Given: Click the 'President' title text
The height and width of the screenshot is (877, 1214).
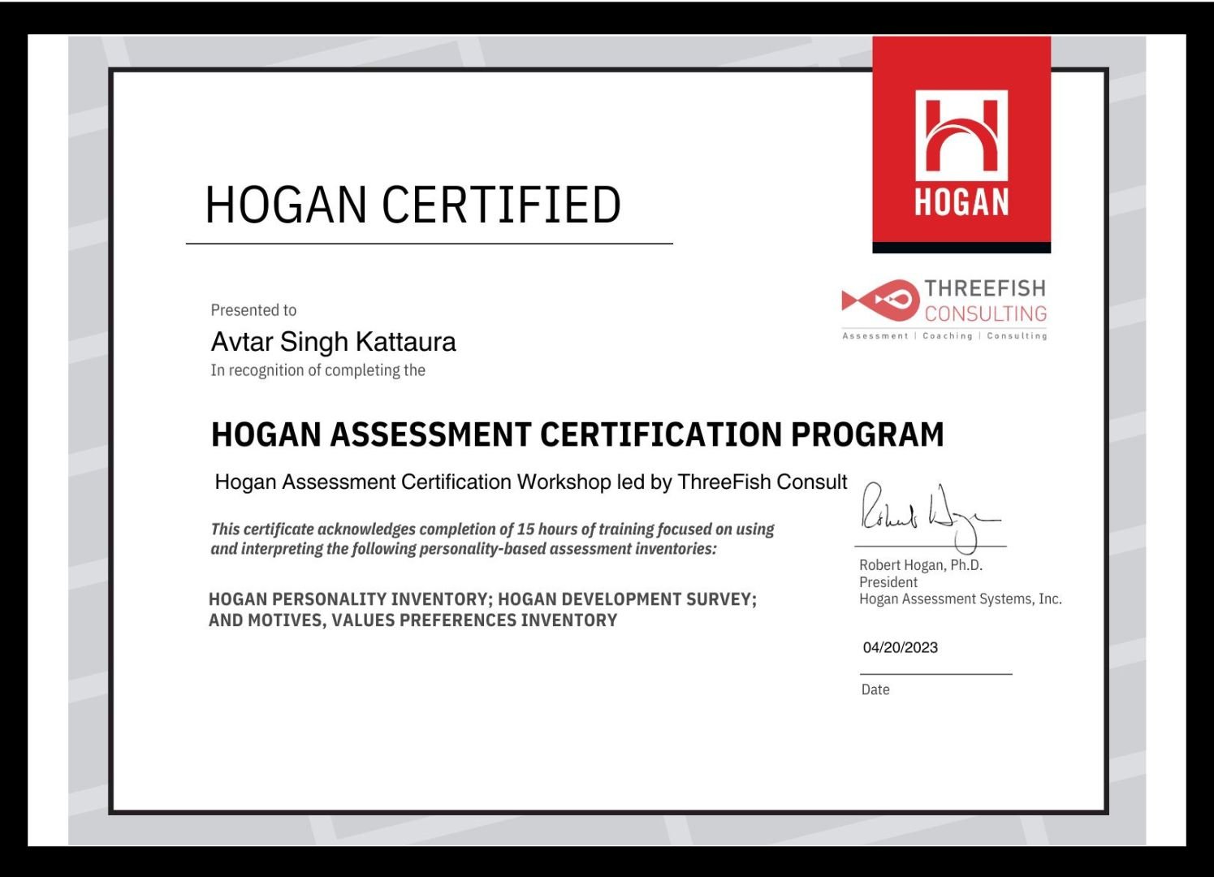Looking at the screenshot, I should pyautogui.click(x=888, y=582).
